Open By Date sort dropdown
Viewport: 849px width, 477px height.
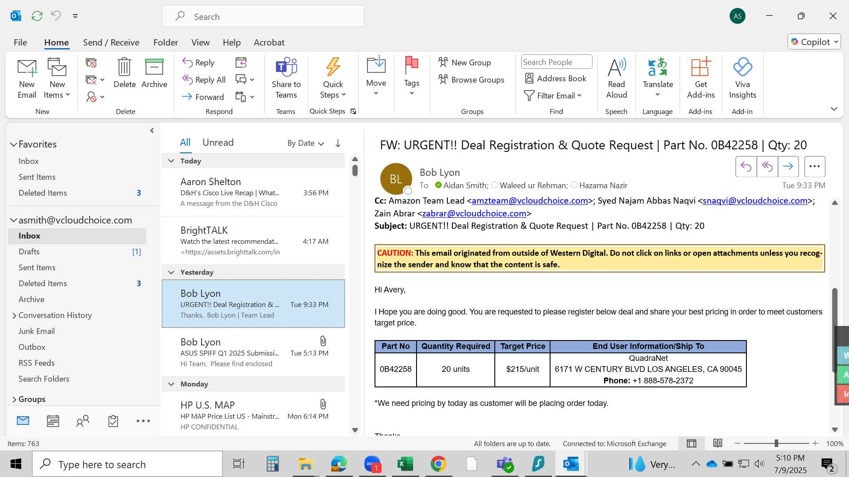(x=306, y=143)
